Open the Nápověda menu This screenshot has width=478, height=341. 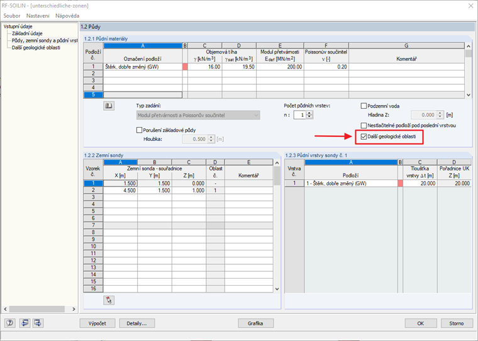pos(67,16)
